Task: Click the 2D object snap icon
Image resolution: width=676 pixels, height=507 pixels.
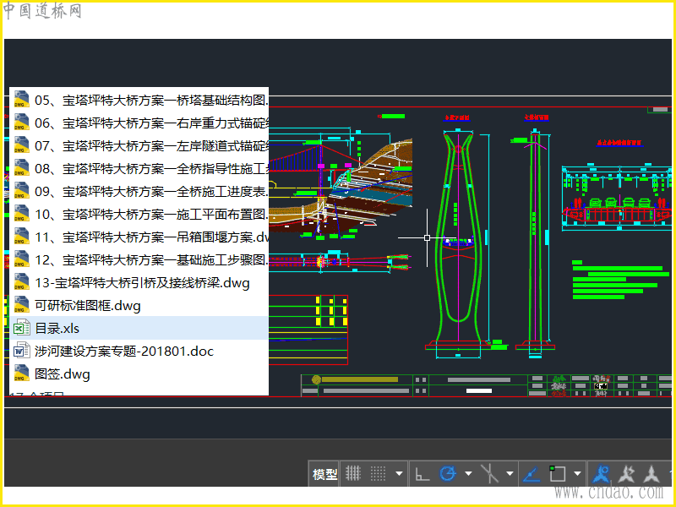Action: [558, 474]
